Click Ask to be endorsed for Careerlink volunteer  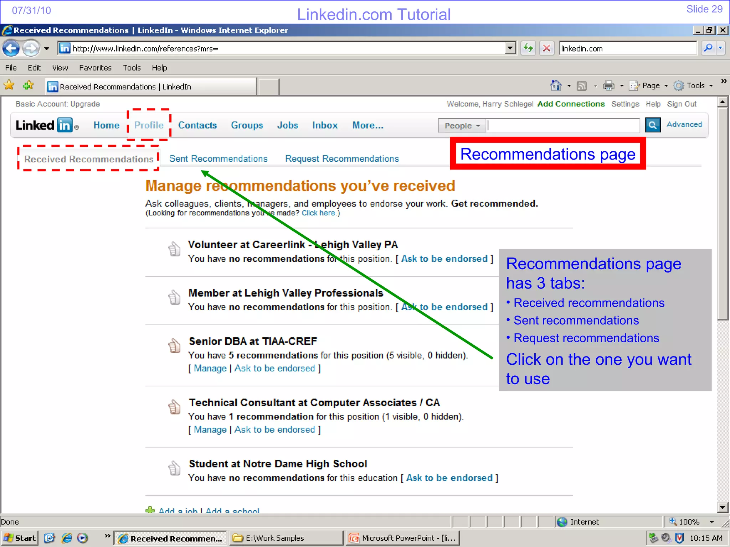(x=444, y=259)
